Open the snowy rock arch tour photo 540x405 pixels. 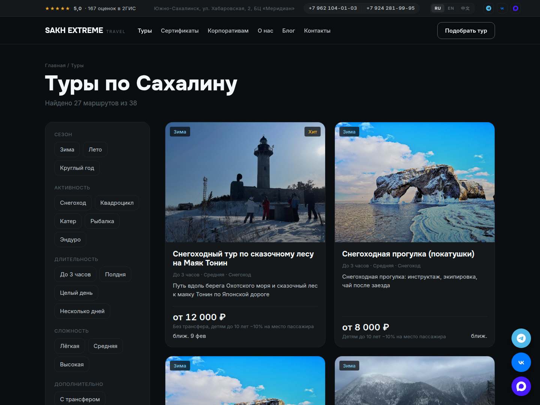415,182
